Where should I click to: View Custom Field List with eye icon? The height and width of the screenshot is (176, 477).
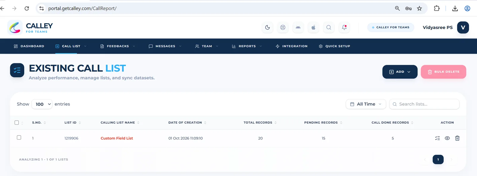coord(447,138)
